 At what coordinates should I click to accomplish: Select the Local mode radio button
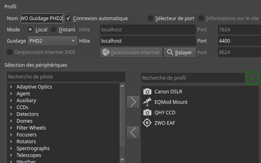30,30
